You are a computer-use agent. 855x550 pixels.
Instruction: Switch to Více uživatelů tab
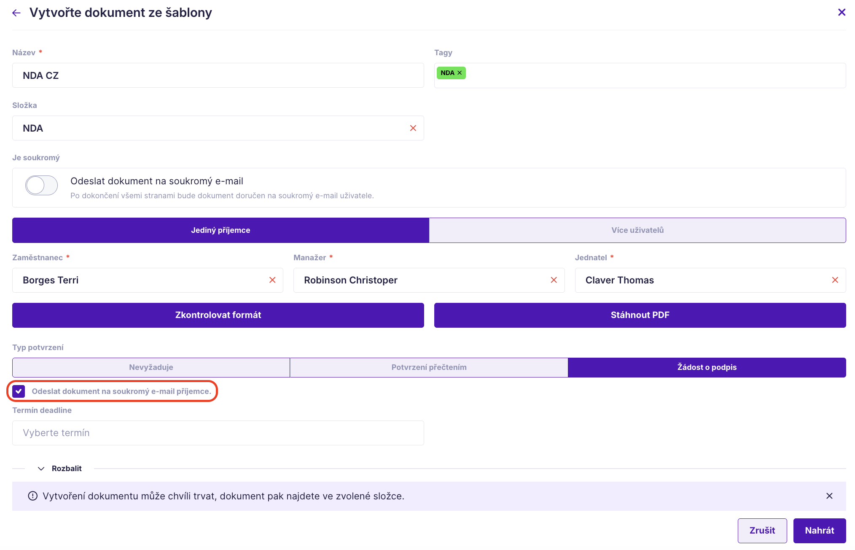637,230
